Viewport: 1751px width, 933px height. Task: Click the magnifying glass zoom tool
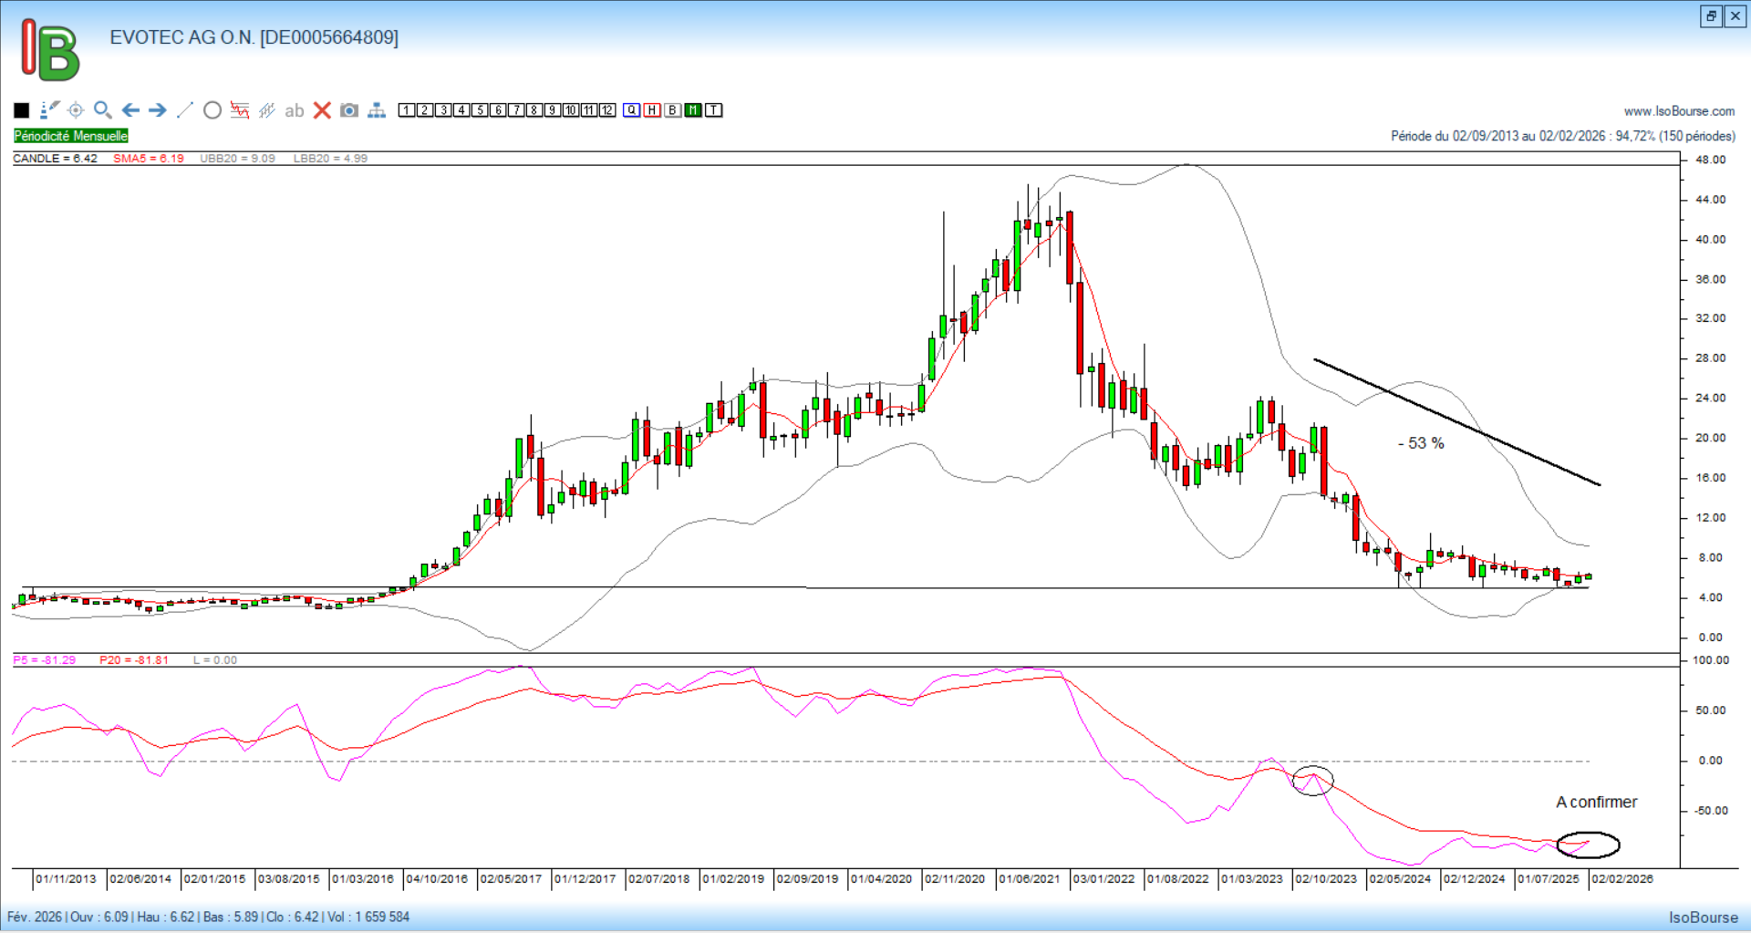point(103,110)
